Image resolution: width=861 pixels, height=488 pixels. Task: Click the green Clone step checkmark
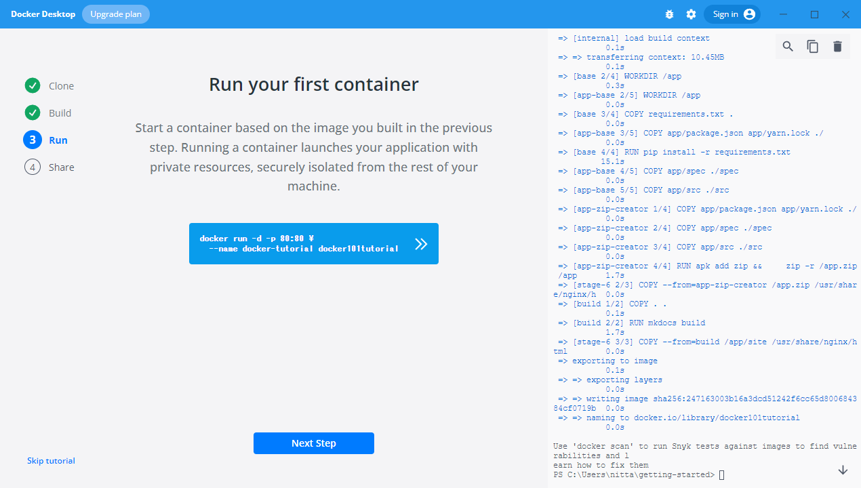point(33,86)
